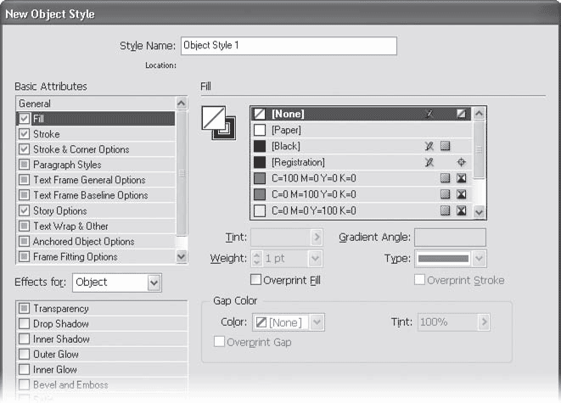This screenshot has width=561, height=403.
Task: Enable the Drop Shadow effect checkbox
Action: click(24, 324)
